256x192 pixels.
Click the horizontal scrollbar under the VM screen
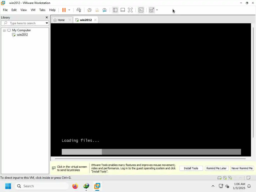click(x=150, y=158)
